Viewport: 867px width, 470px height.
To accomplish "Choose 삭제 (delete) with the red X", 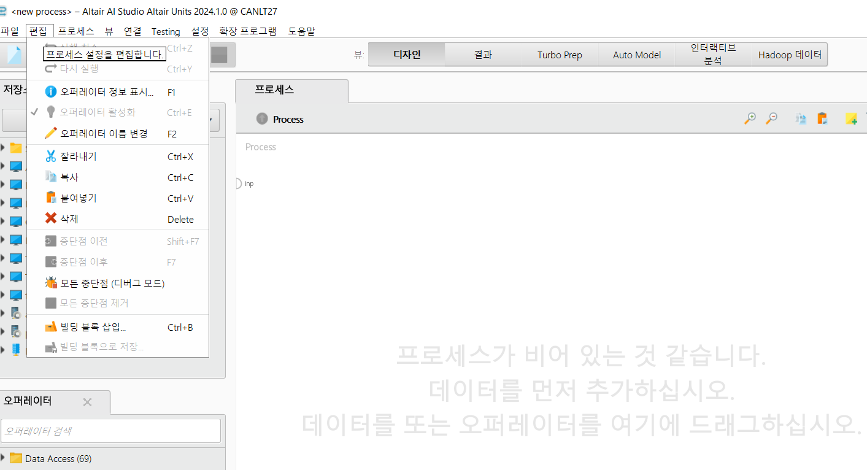I will [x=69, y=219].
